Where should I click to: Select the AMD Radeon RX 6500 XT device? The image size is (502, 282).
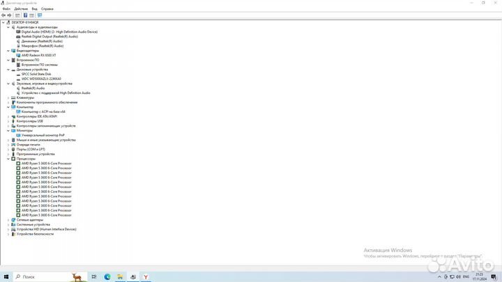pyautogui.click(x=38, y=55)
